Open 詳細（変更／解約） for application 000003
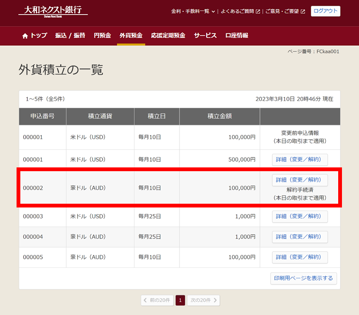The height and width of the screenshot is (315, 359). coord(300,216)
